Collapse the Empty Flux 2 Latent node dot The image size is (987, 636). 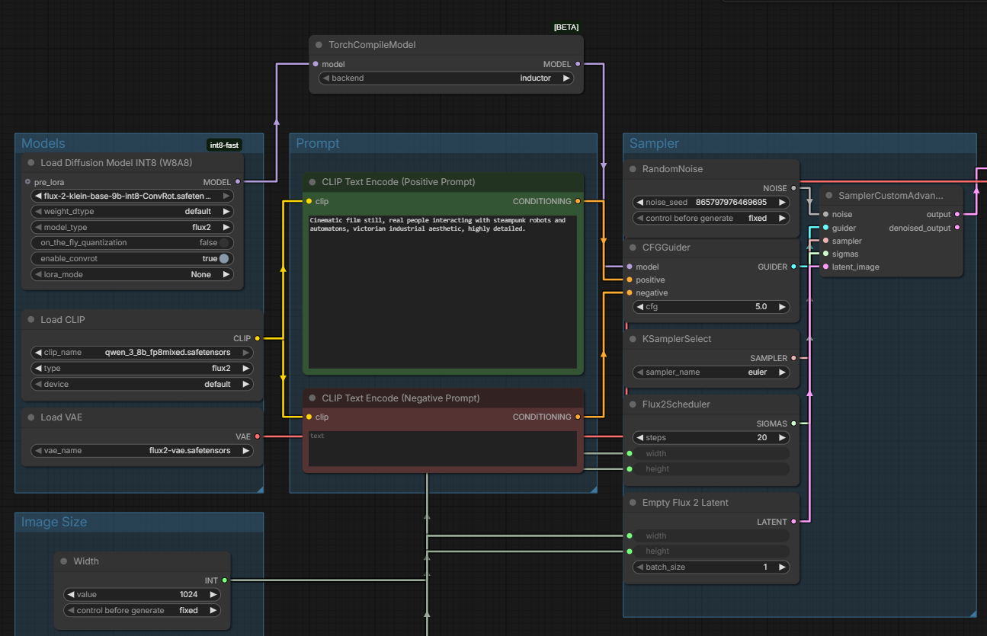click(x=633, y=503)
